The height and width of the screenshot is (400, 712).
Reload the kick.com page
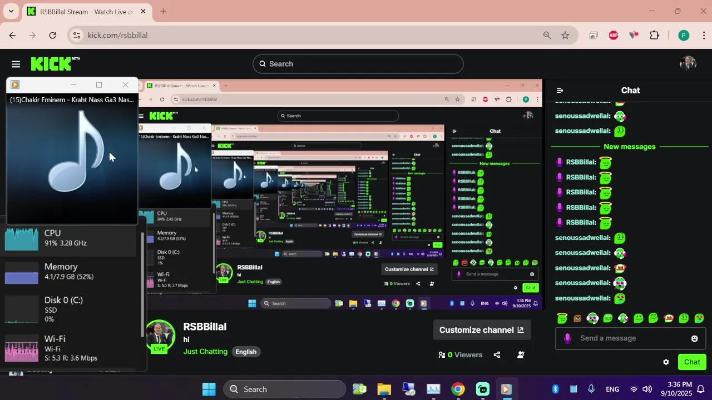pos(52,35)
